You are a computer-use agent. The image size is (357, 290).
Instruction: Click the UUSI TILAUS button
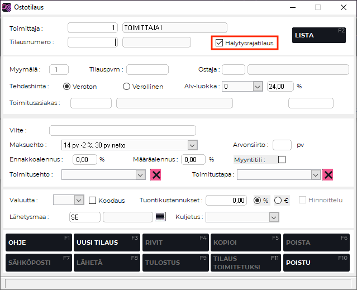106,243
